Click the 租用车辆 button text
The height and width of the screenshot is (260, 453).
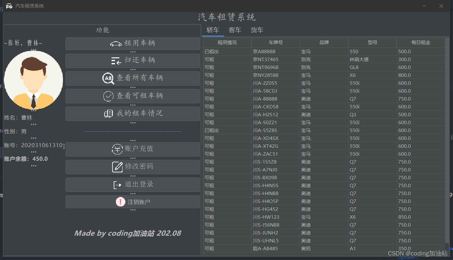tap(140, 43)
